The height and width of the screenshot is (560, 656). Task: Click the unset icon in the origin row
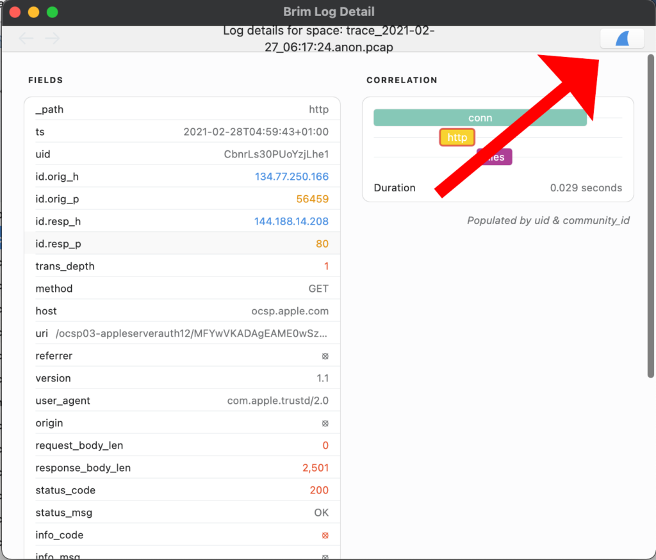coord(325,423)
